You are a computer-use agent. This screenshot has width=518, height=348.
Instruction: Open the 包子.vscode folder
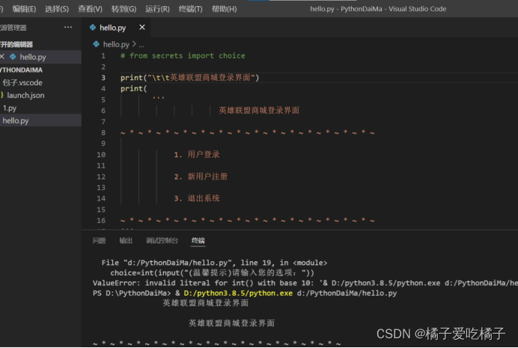[x=22, y=82]
